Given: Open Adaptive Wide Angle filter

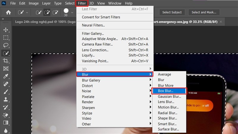Looking at the screenshot, I should pyautogui.click(x=115, y=39).
